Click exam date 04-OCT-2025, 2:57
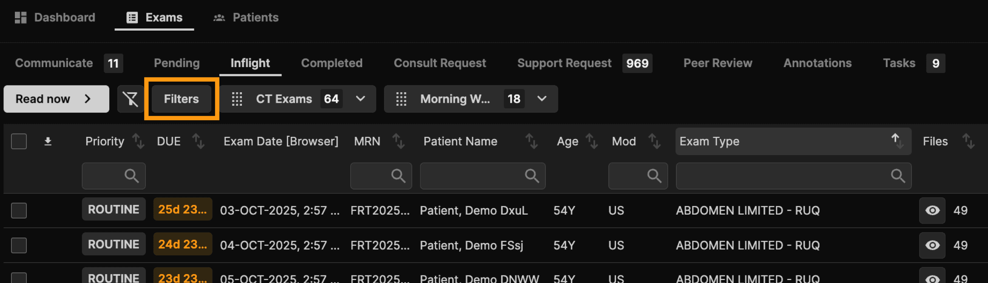This screenshot has height=283, width=988. pyautogui.click(x=280, y=245)
